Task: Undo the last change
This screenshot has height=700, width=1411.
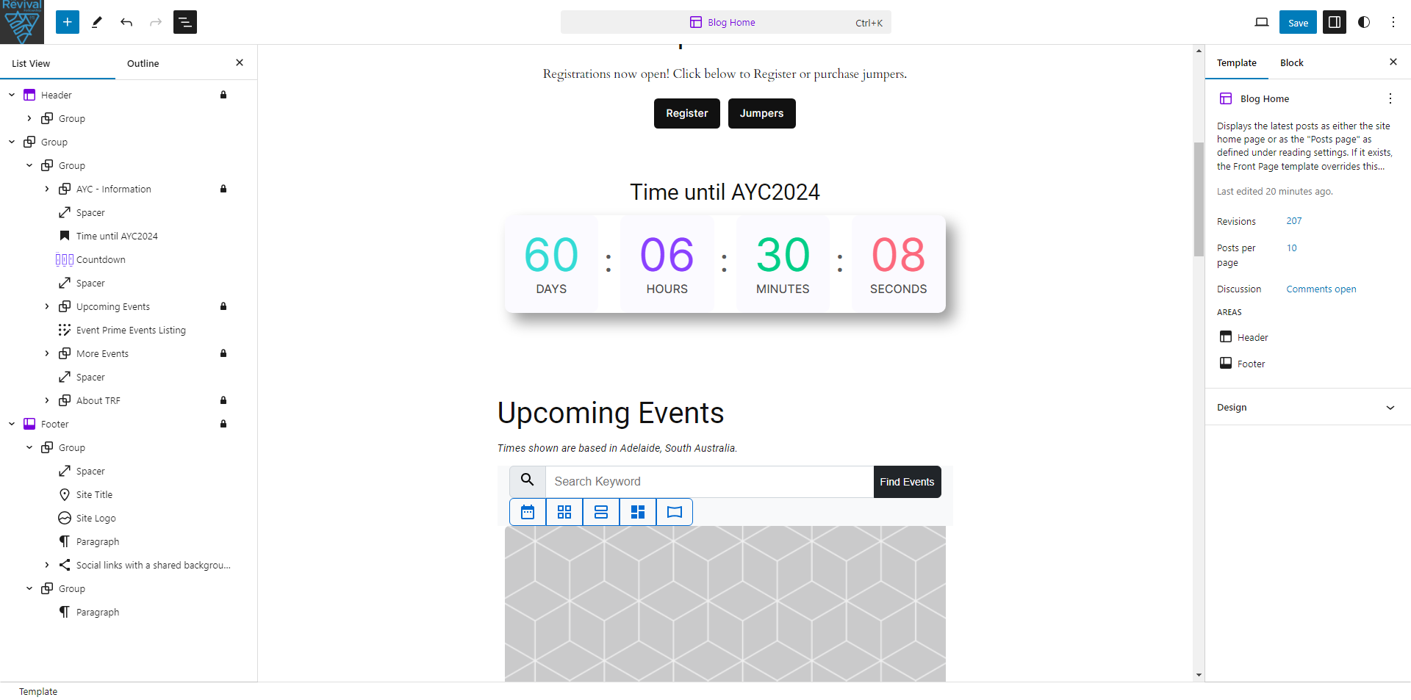Action: coord(126,22)
